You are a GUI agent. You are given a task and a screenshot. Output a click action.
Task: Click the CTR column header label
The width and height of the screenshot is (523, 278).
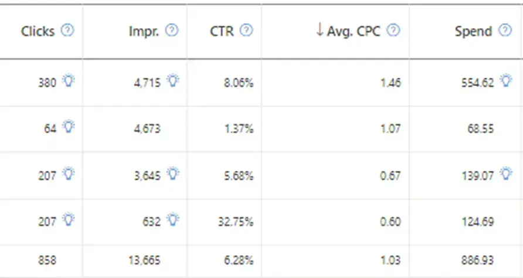click(222, 31)
